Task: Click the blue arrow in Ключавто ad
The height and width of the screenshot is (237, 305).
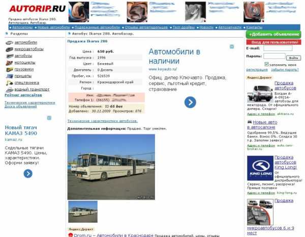Action: 190,102
